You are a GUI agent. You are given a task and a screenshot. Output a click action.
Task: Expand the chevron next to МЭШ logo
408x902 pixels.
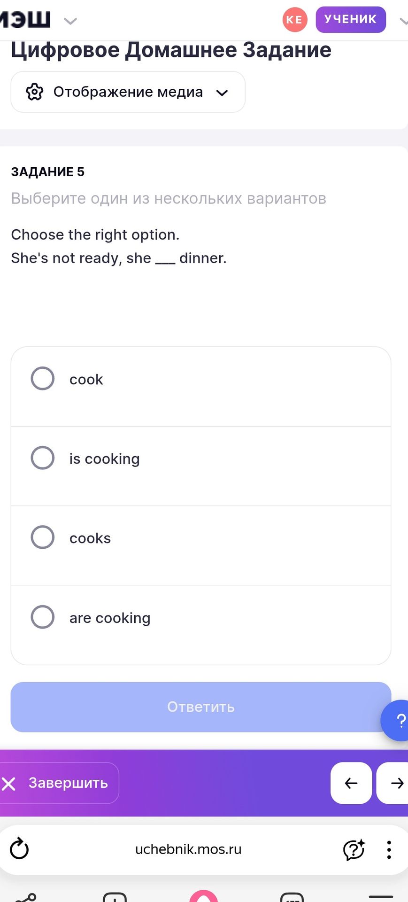pyautogui.click(x=70, y=21)
